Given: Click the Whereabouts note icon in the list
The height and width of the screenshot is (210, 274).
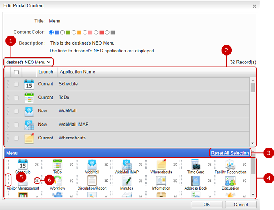Looking at the screenshot, I should pyautogui.click(x=29, y=138).
